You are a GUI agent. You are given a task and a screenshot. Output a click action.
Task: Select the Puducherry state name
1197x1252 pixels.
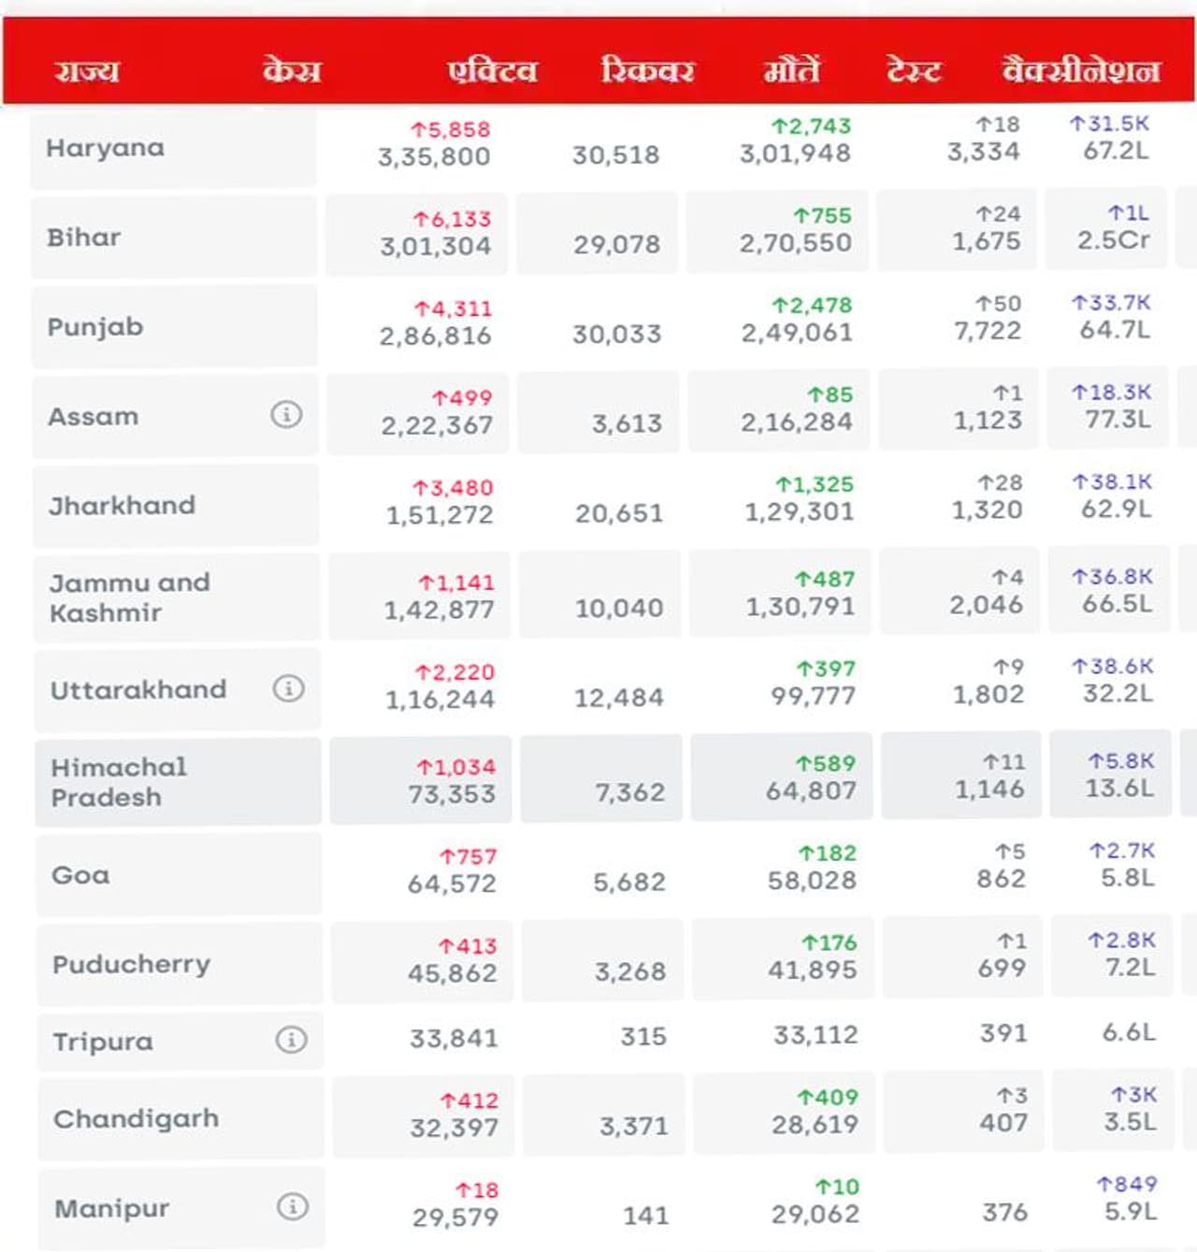132,964
